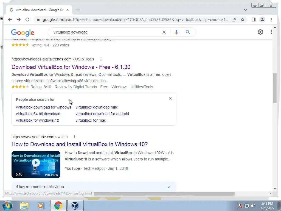Search virtualbox download for windows
The image size is (281, 211).
(43, 107)
